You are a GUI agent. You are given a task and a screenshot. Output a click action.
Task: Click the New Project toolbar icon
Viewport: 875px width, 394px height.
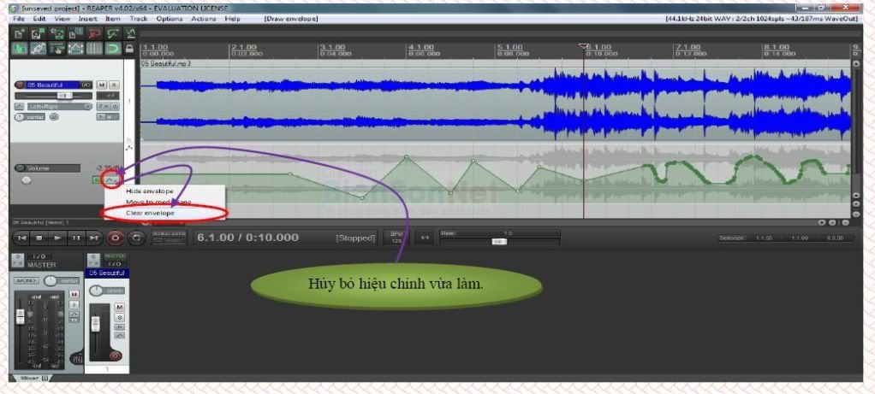[18, 33]
